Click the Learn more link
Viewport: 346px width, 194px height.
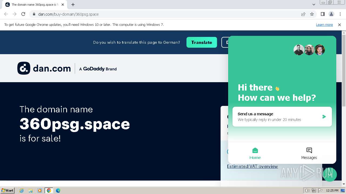coord(324,25)
